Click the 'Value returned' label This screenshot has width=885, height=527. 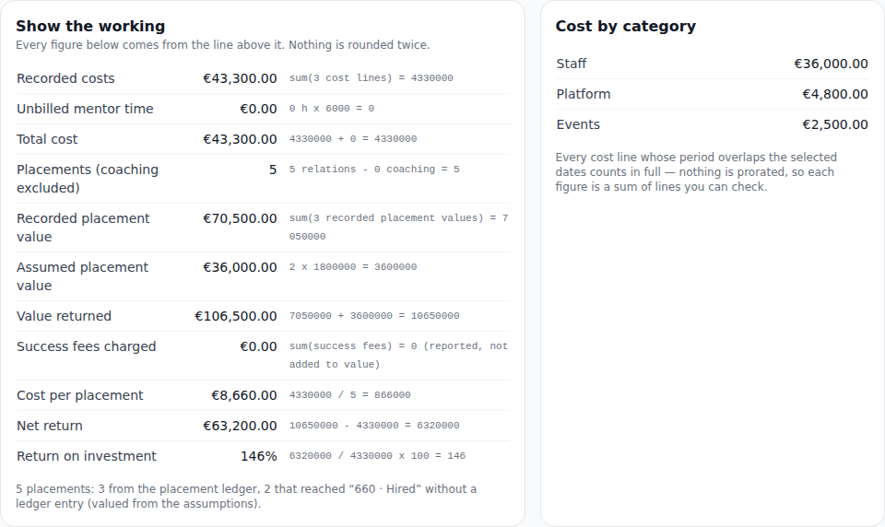pyautogui.click(x=64, y=316)
